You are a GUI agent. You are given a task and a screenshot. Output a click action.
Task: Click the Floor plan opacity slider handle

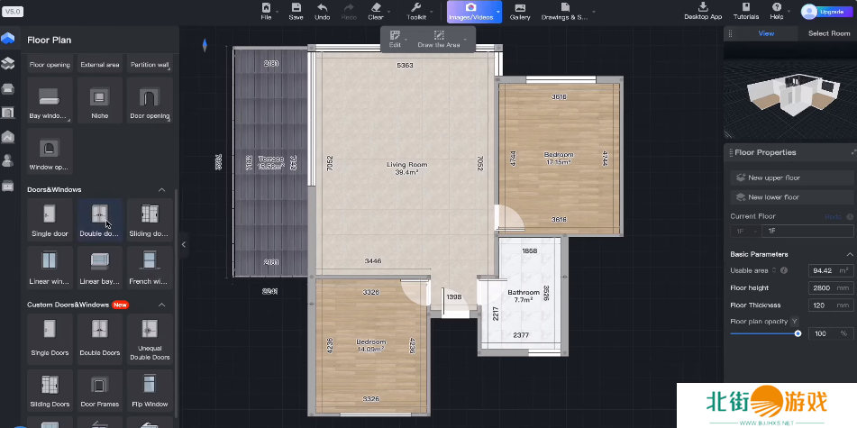[x=798, y=333]
